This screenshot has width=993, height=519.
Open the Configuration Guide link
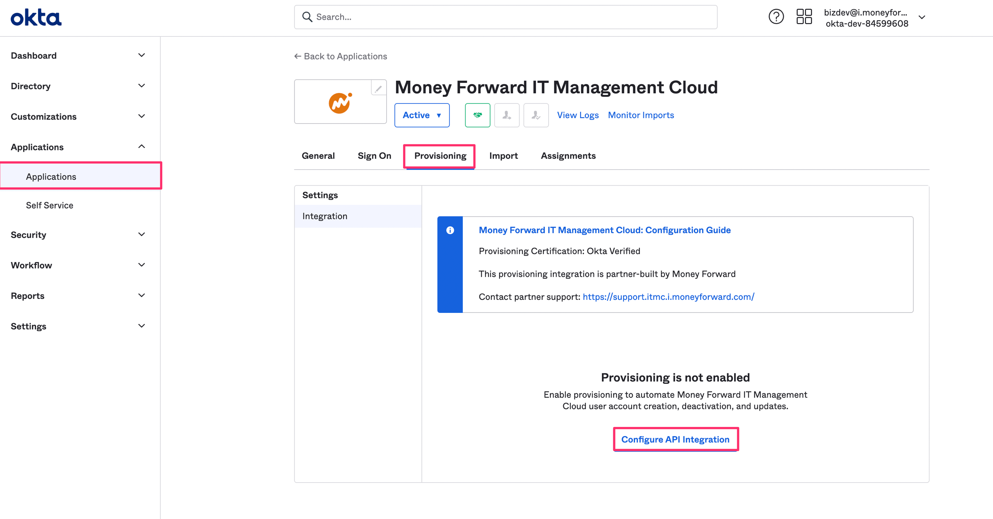click(x=604, y=230)
